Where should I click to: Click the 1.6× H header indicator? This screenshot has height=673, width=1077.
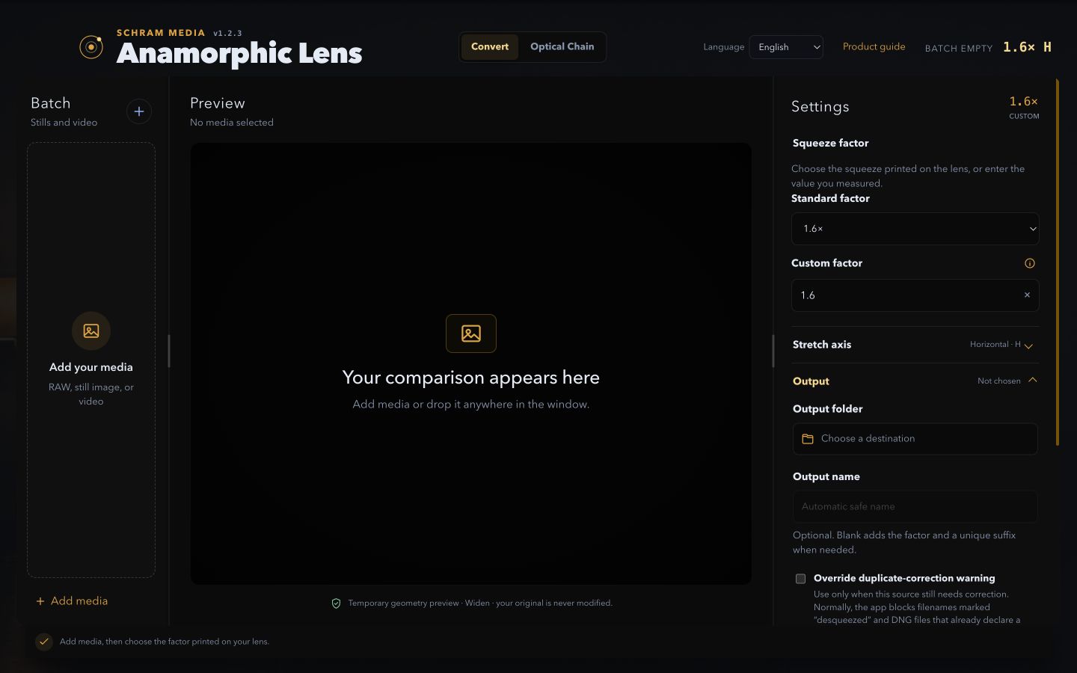pos(1027,47)
